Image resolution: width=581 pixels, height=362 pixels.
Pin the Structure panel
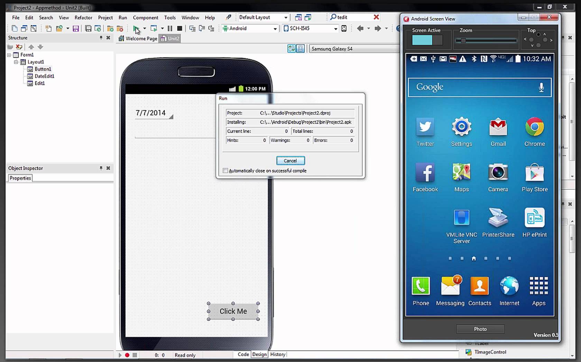coord(101,38)
